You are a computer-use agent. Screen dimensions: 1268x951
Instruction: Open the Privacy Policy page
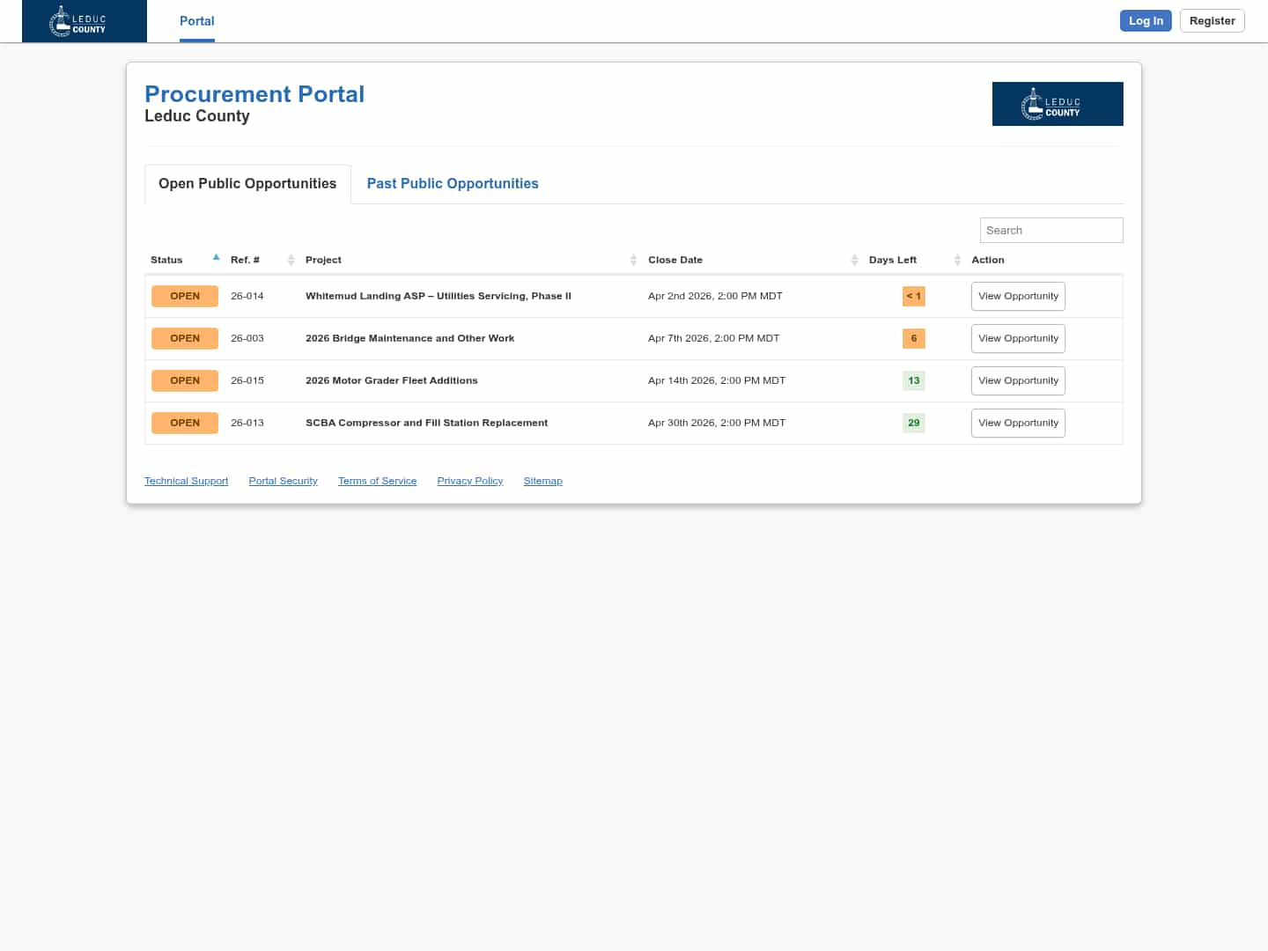click(469, 481)
